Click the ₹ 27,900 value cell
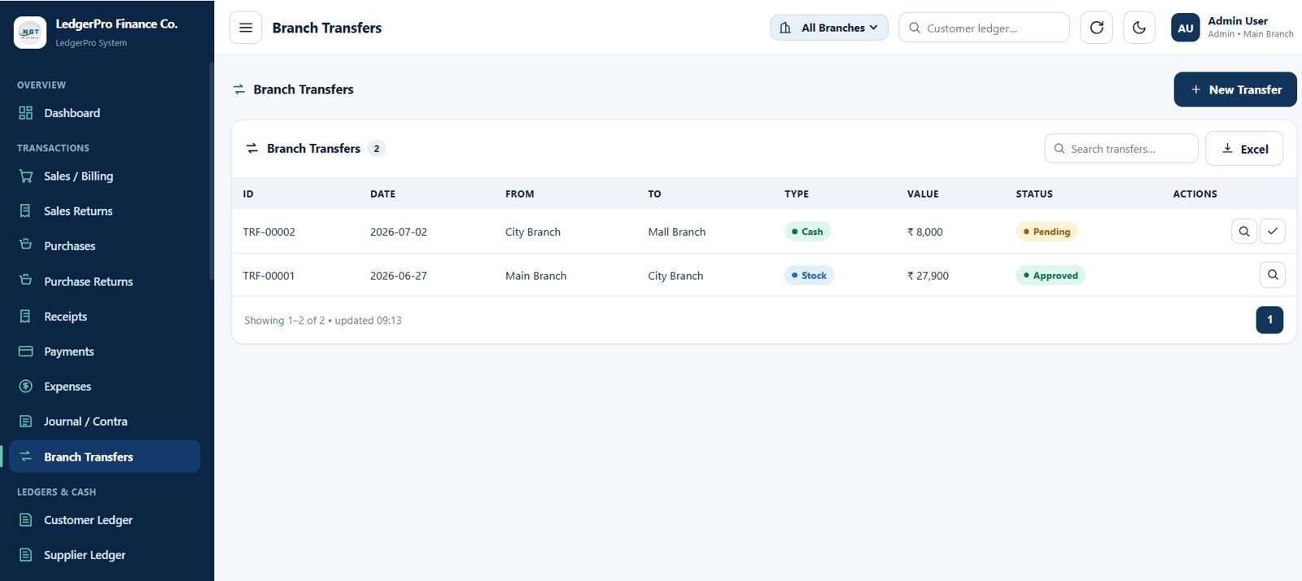Image resolution: width=1302 pixels, height=581 pixels. 928,276
